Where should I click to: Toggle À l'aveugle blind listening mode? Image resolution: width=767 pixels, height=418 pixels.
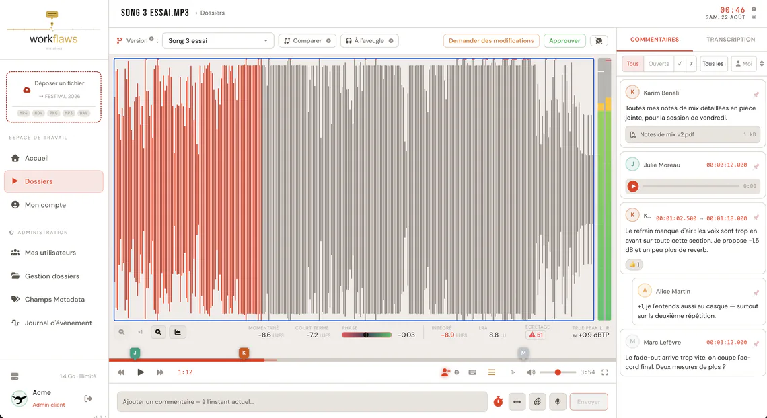click(369, 40)
